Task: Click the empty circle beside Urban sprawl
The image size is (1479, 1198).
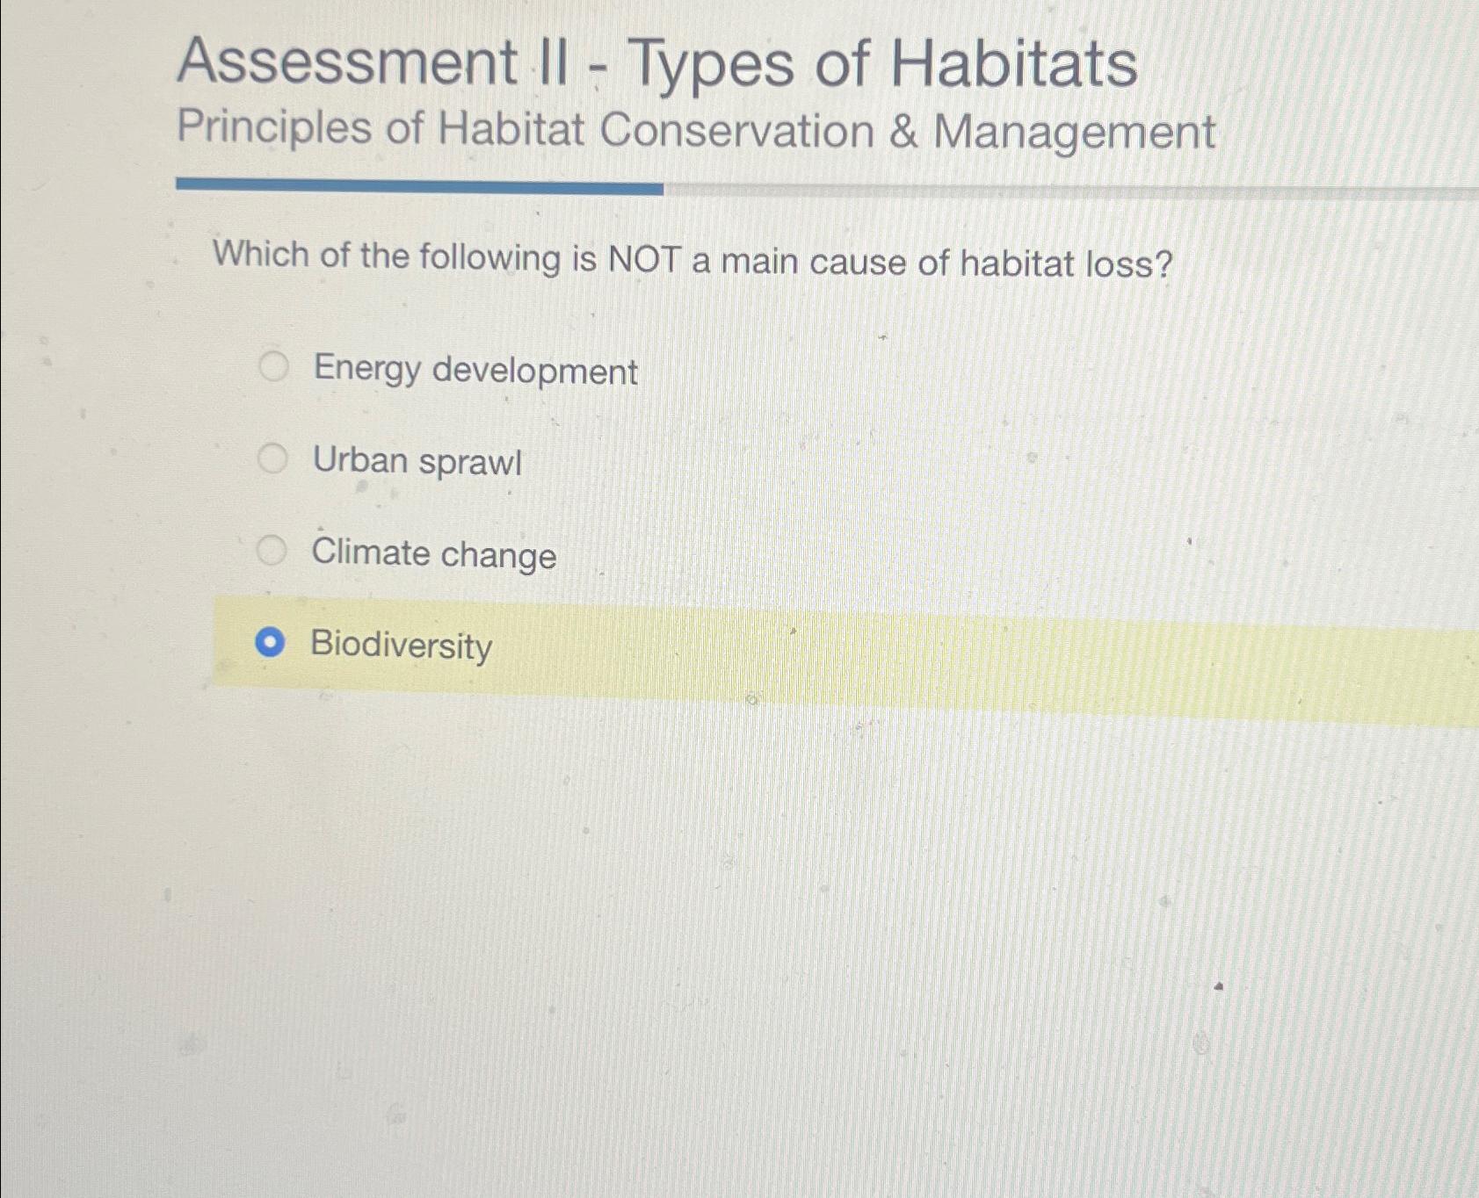Action: tap(273, 458)
